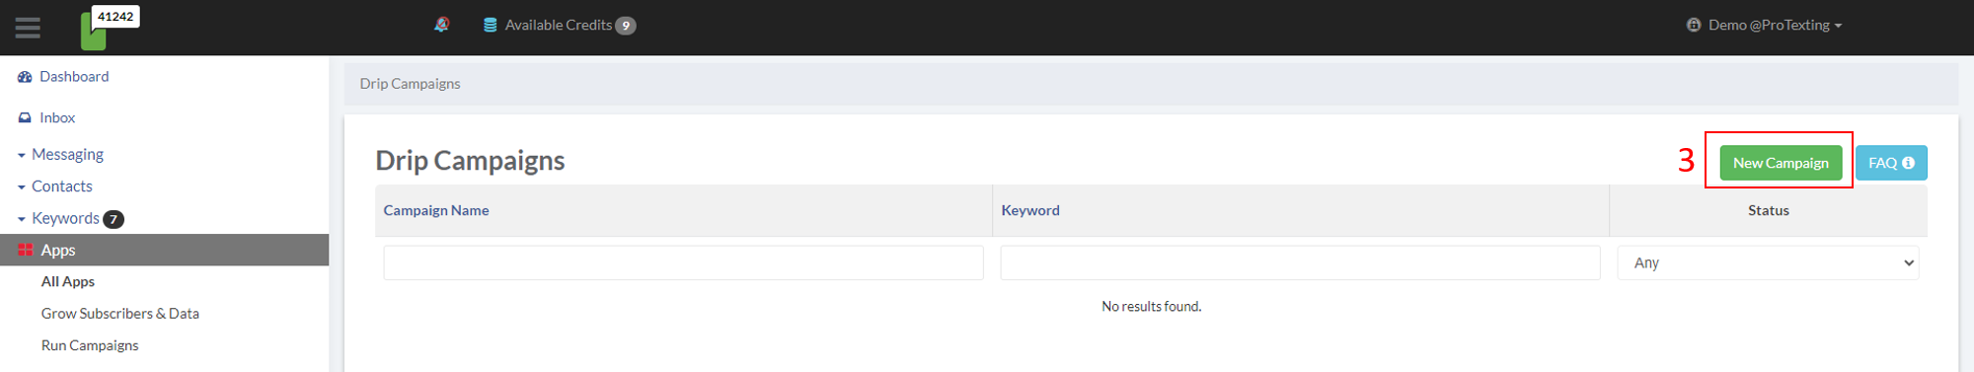Click the green 41242 logo icon
The height and width of the screenshot is (372, 1974).
[110, 28]
